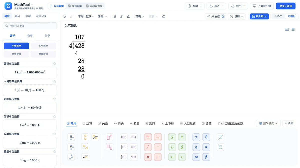This screenshot has height=168, width=300.
Task: Expand the 识别 recognition dropdown
Action: click(237, 16)
